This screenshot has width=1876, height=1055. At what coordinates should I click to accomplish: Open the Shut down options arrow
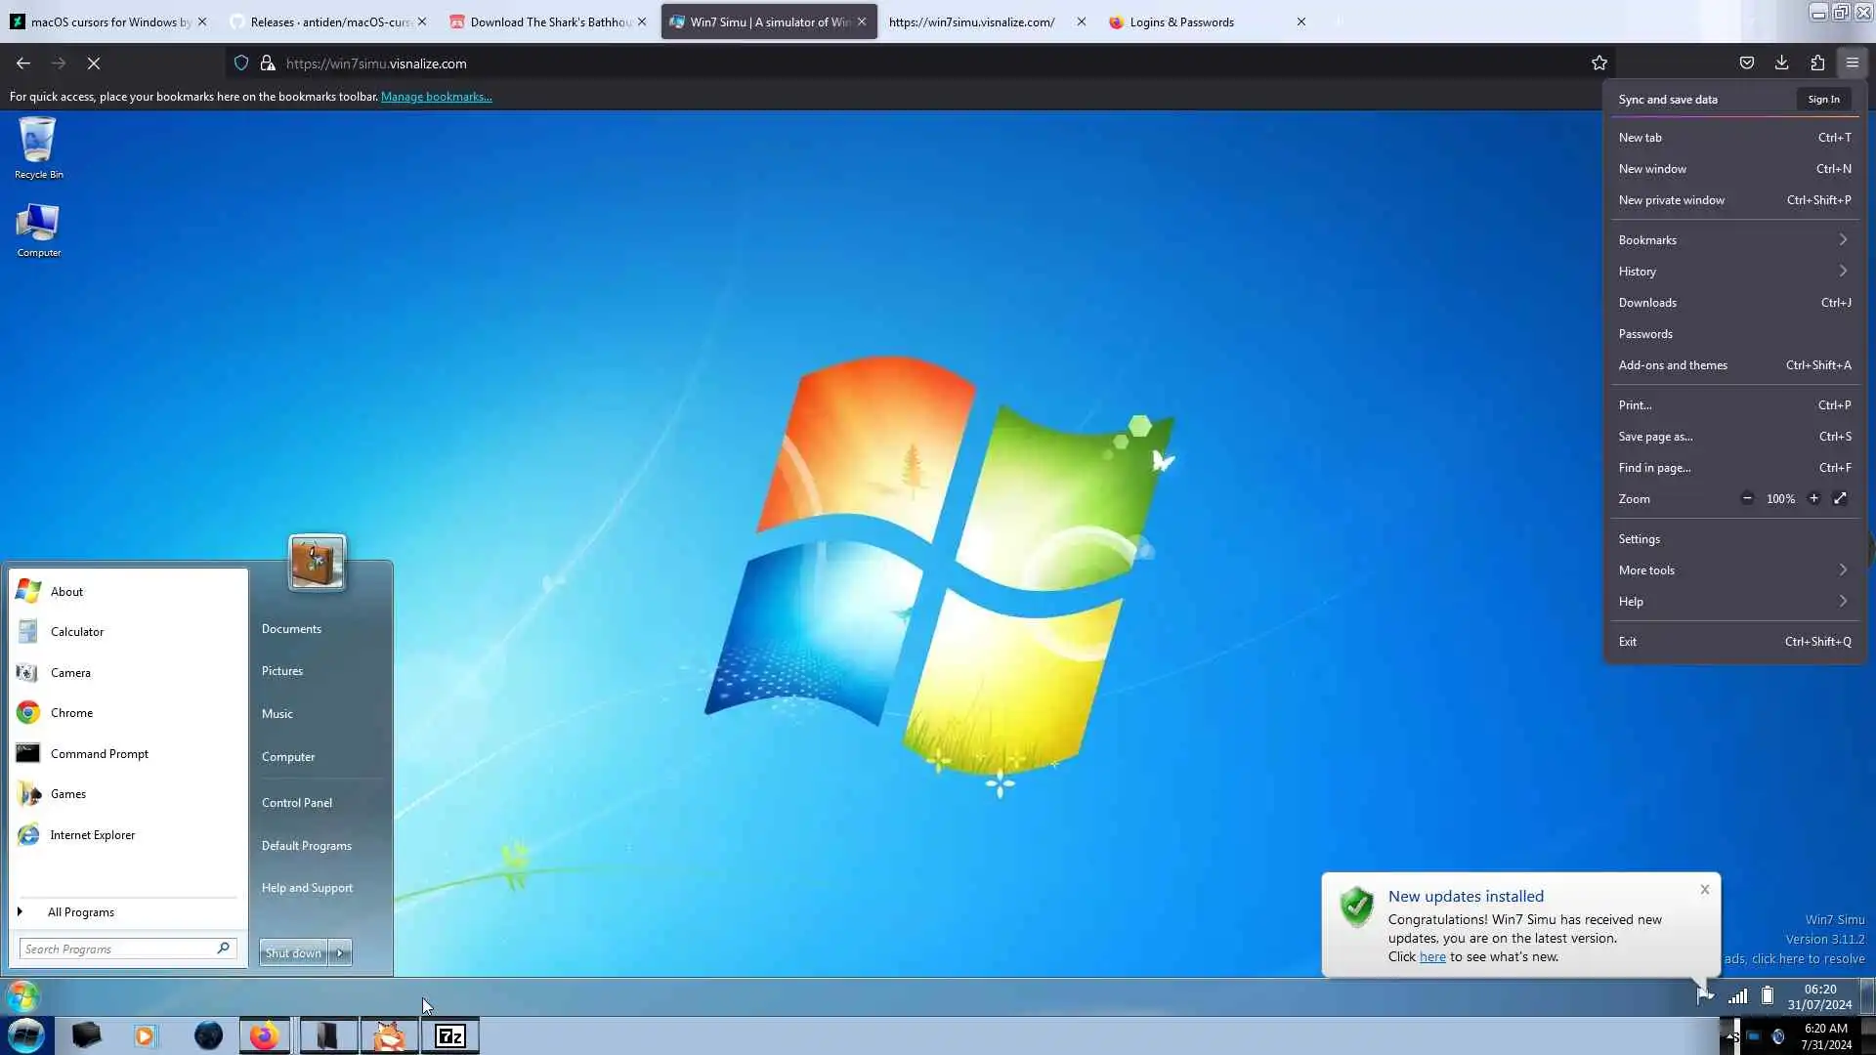point(340,952)
